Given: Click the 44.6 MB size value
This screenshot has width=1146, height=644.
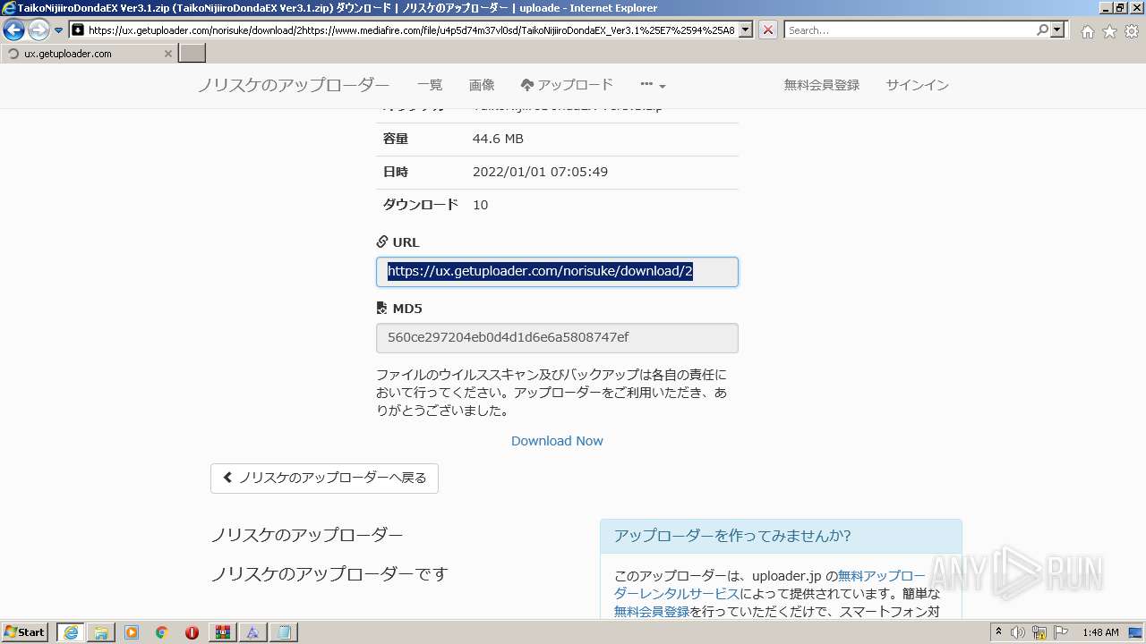Looking at the screenshot, I should 498,139.
